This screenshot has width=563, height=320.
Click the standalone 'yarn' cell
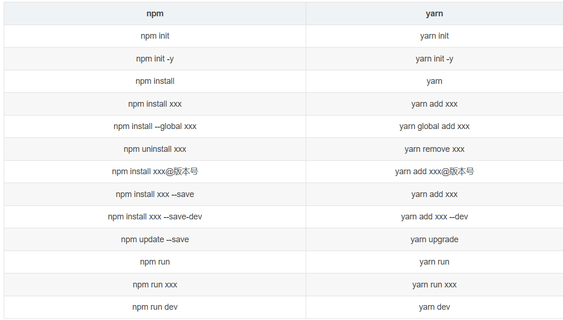pos(434,81)
